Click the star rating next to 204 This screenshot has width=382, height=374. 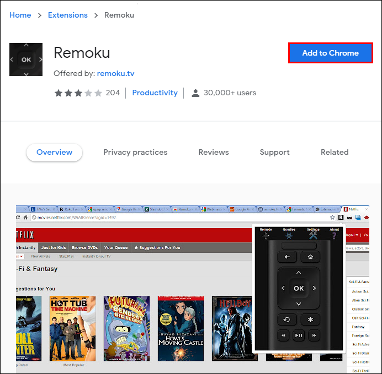78,93
